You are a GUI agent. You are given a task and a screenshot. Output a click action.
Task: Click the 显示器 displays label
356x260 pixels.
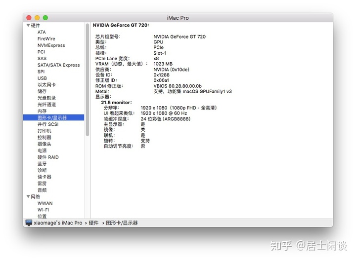click(103, 97)
